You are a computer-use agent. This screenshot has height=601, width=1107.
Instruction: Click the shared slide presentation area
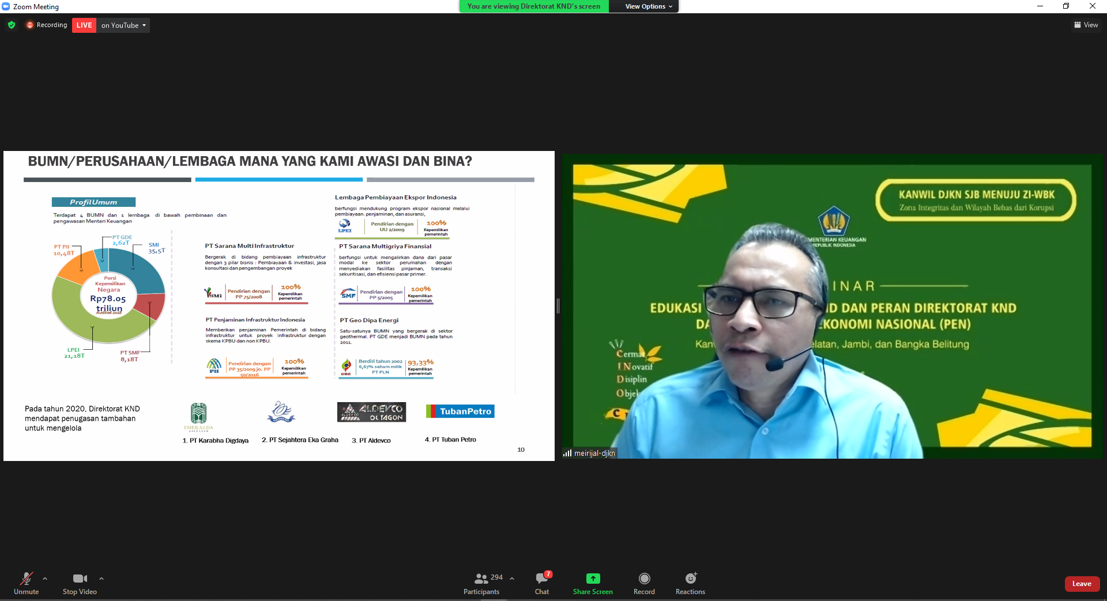tap(279, 306)
